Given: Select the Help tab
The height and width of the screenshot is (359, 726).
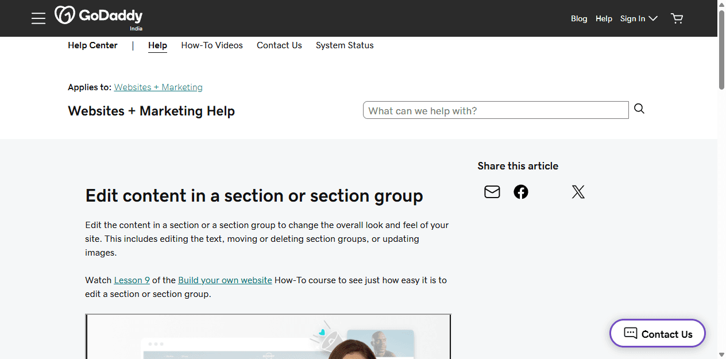Looking at the screenshot, I should [157, 45].
